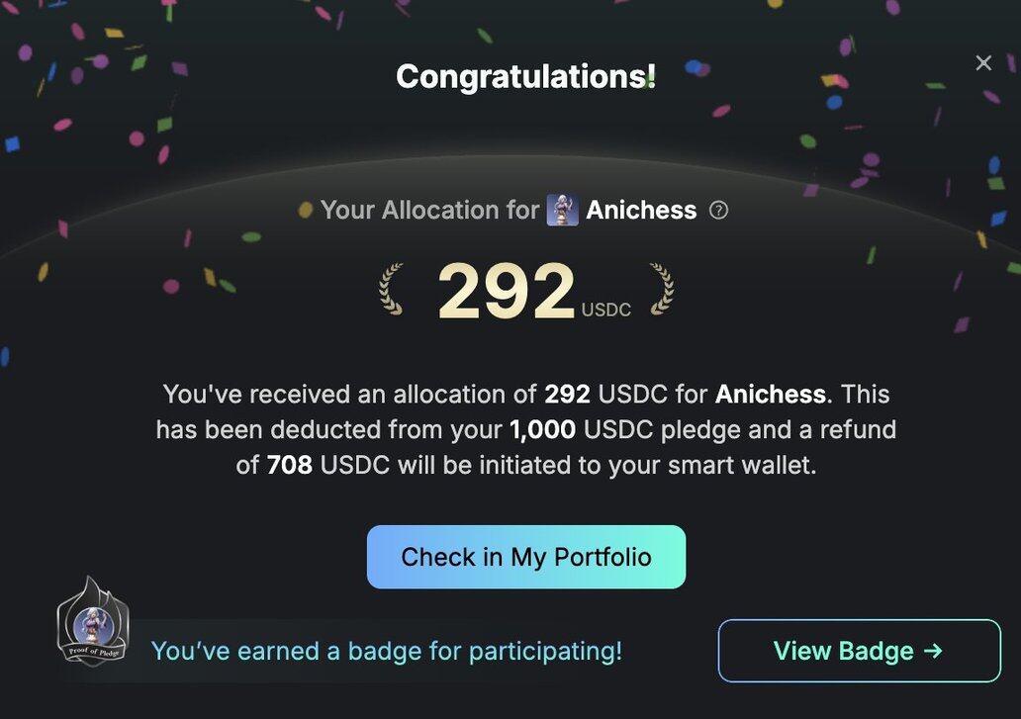1021x719 pixels.
Task: Click the Proof of Pledge badge icon
Action: tap(92, 622)
